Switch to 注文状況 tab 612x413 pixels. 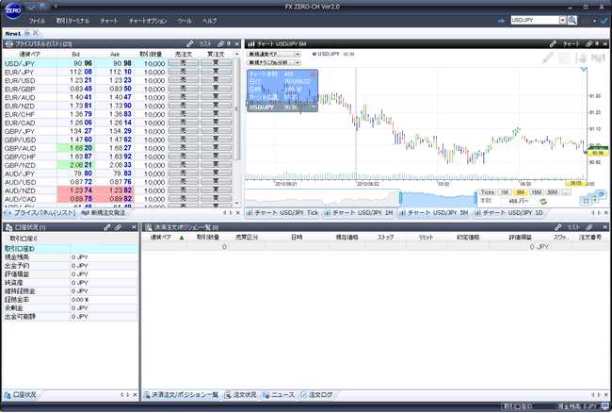point(241,395)
